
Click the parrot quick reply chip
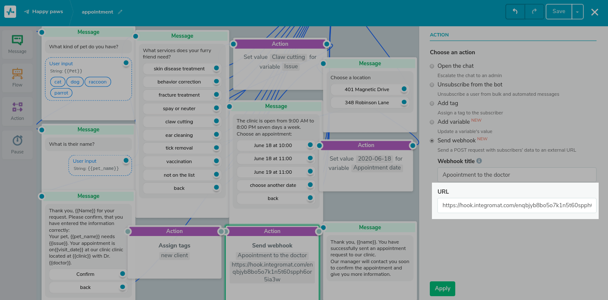61,93
